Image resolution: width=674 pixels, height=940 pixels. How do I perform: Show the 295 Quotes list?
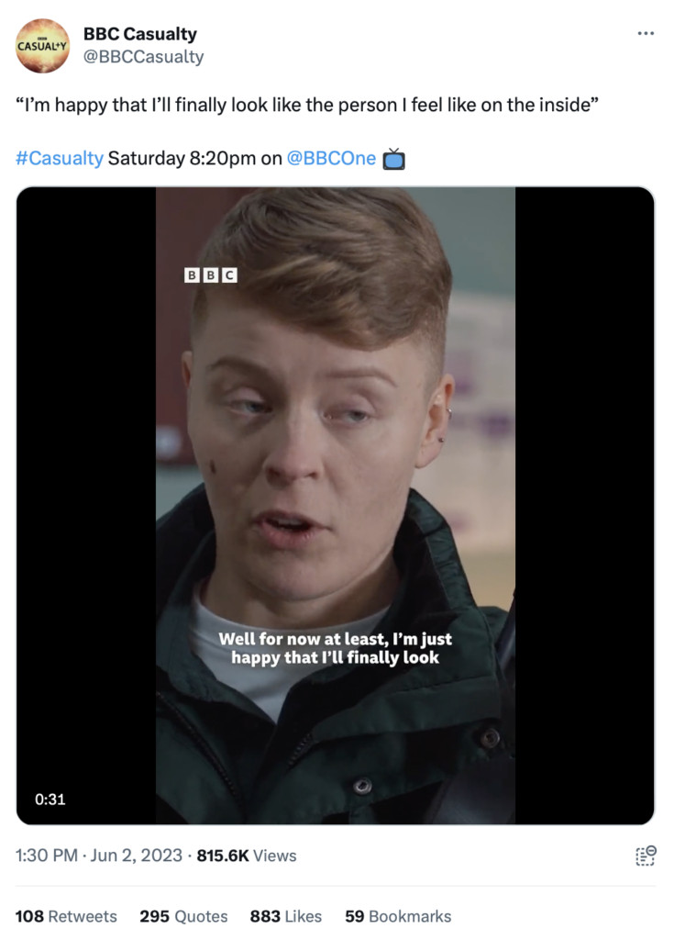coord(183,916)
